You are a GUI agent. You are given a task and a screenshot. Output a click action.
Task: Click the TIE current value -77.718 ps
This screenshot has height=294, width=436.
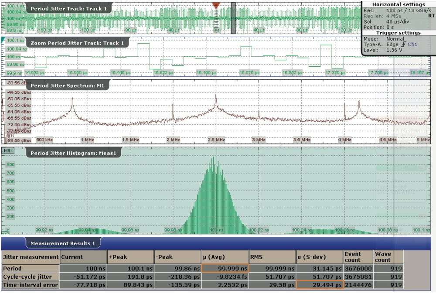(83, 285)
